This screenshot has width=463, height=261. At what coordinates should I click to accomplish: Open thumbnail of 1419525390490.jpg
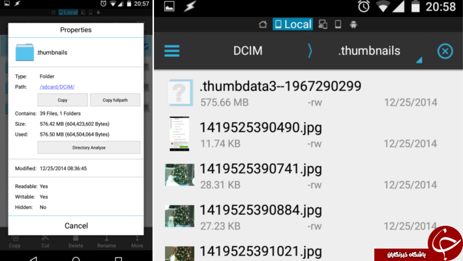[179, 134]
